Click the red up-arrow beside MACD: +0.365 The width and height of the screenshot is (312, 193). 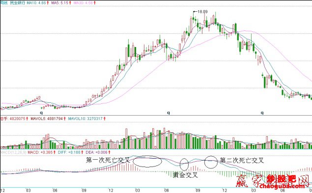pos(55,152)
